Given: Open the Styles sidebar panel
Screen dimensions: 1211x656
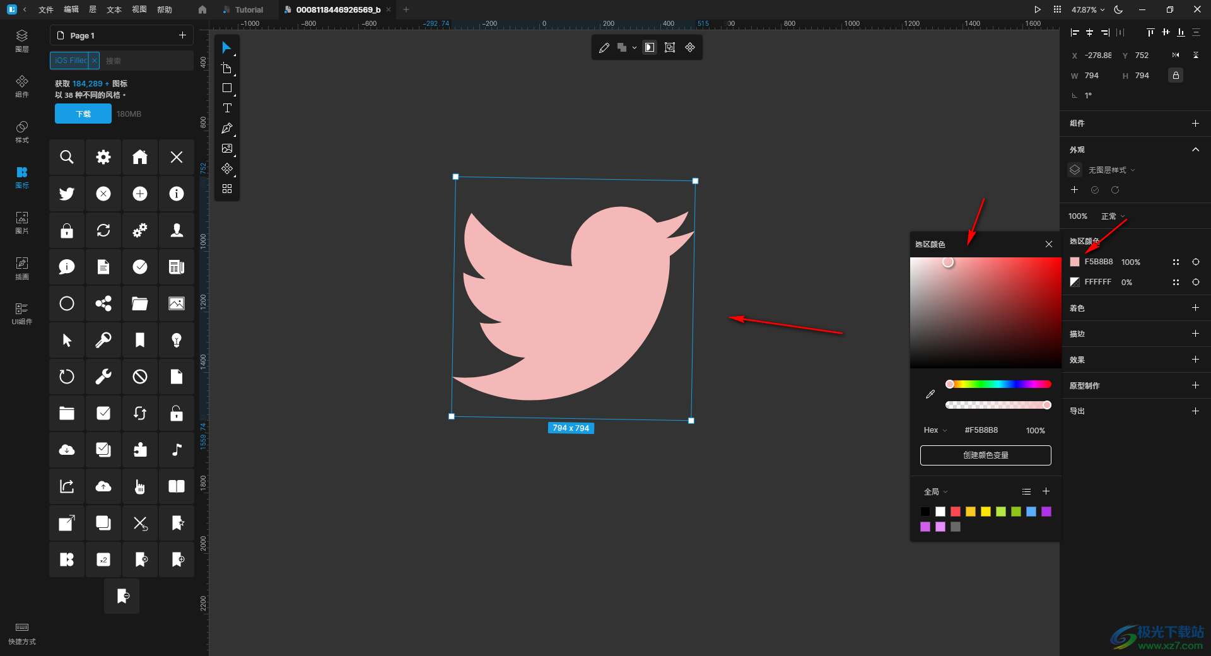Looking at the screenshot, I should pyautogui.click(x=22, y=132).
